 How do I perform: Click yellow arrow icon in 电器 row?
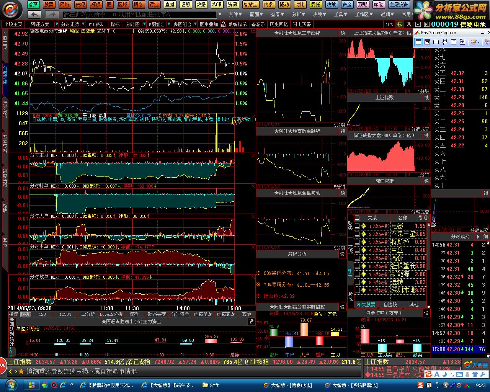point(363,226)
